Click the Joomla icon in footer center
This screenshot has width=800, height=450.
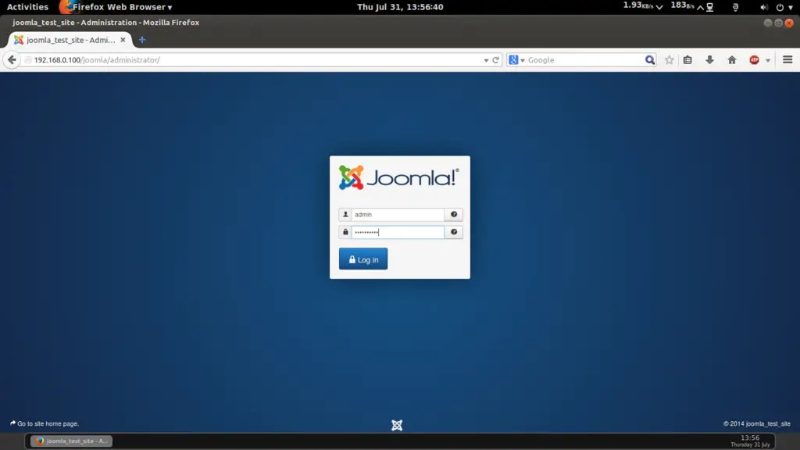(x=397, y=425)
